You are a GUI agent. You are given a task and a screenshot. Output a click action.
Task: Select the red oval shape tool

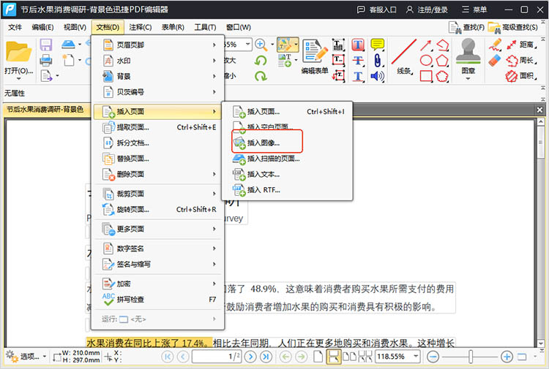(x=426, y=60)
